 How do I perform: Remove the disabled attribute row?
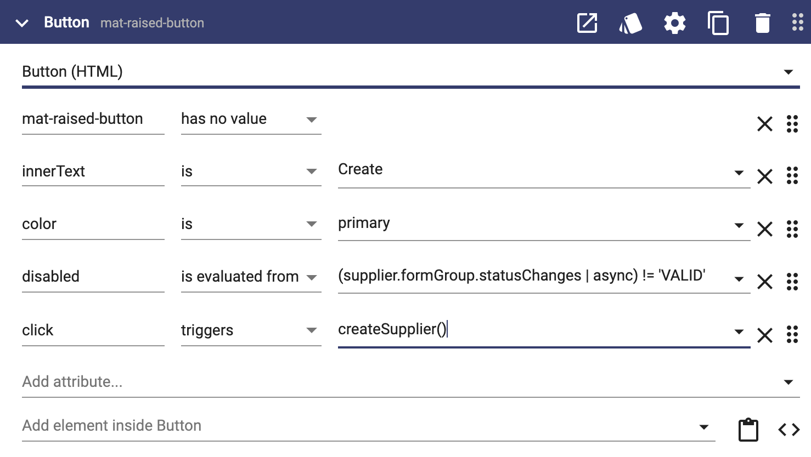point(765,282)
